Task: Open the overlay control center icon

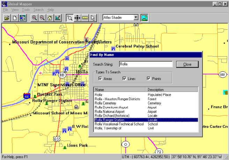Action: pyautogui.click(x=22, y=18)
